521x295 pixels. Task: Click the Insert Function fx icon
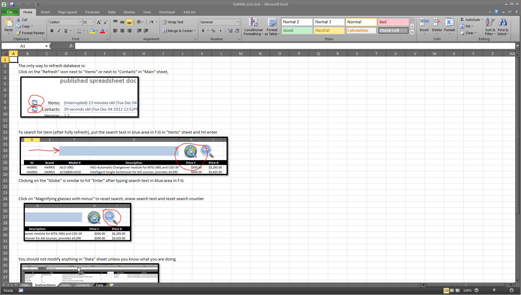pos(71,46)
